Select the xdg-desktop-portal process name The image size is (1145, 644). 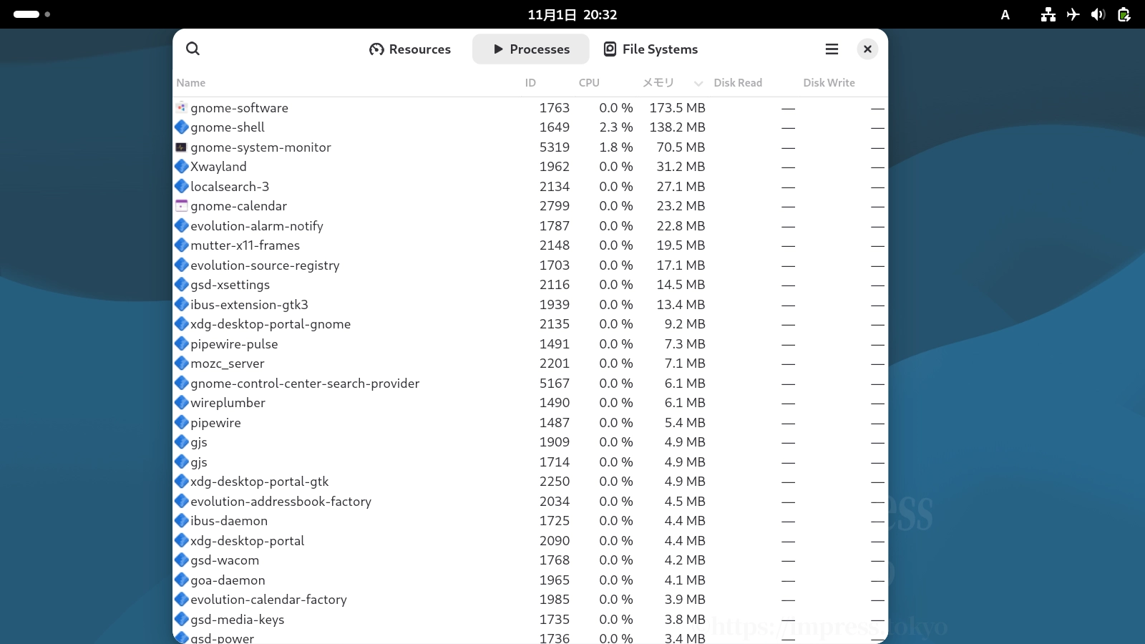click(x=247, y=540)
